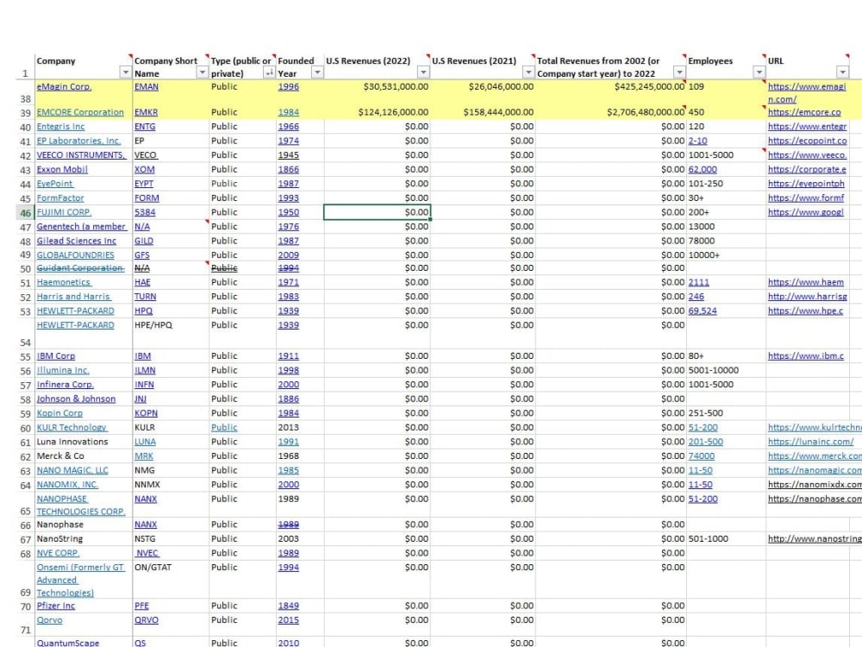Open the KULR Technology link
The height and width of the screenshot is (647, 862).
tap(72, 428)
